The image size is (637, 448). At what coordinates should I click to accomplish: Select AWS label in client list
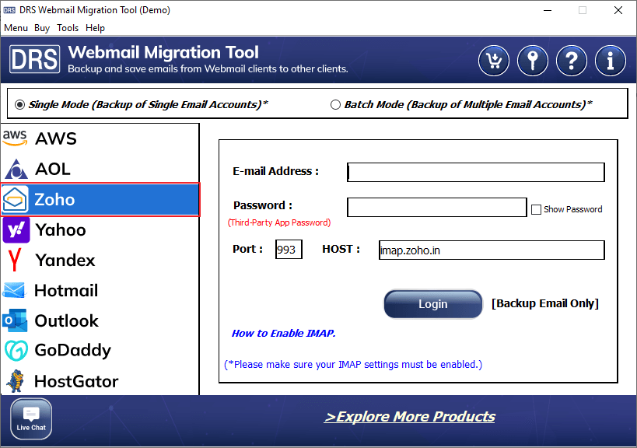(56, 138)
